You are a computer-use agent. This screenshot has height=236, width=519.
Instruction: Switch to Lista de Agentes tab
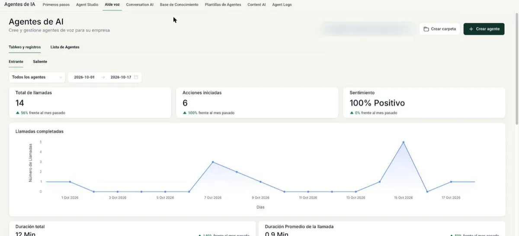pyautogui.click(x=65, y=47)
